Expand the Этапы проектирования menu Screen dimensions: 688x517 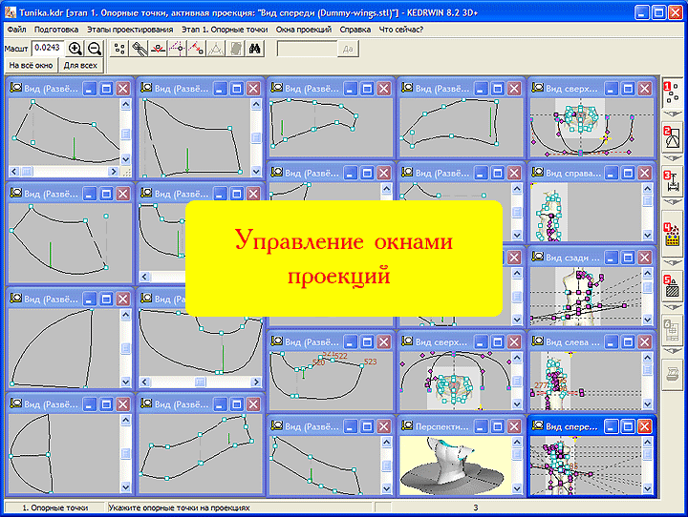138,30
